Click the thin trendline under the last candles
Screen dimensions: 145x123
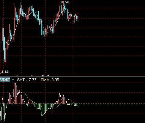74,21
